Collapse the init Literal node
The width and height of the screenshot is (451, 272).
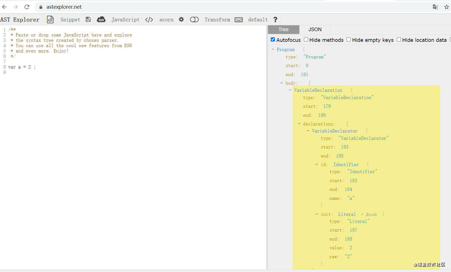coord(316,214)
